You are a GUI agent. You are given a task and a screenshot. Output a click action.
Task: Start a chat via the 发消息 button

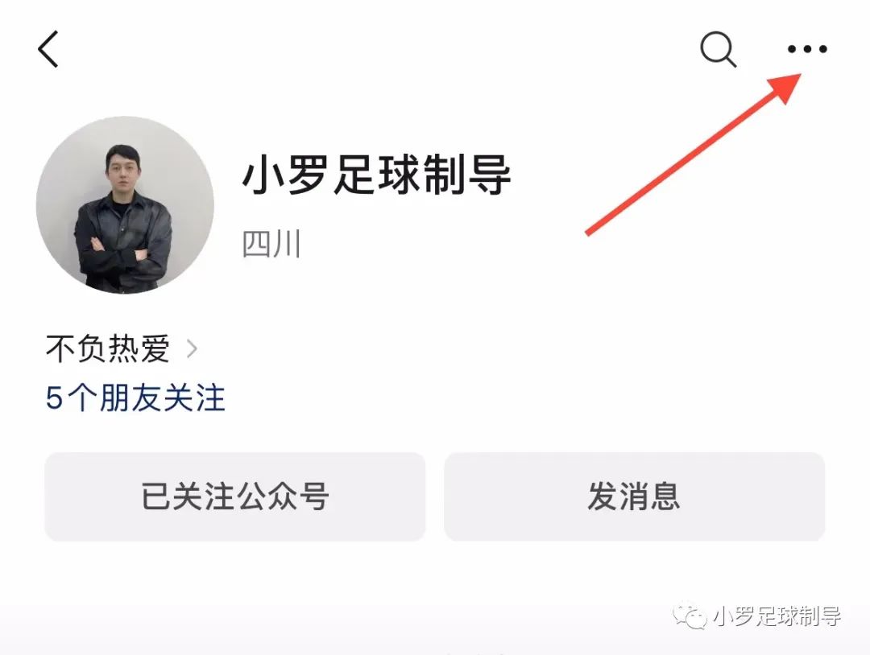pyautogui.click(x=634, y=496)
